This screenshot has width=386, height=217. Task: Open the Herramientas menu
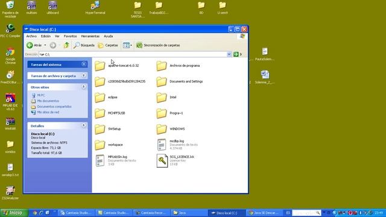point(90,36)
